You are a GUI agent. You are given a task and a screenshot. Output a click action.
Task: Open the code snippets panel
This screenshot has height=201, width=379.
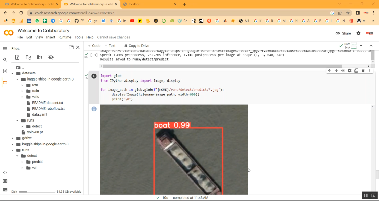pyautogui.click(x=5, y=172)
